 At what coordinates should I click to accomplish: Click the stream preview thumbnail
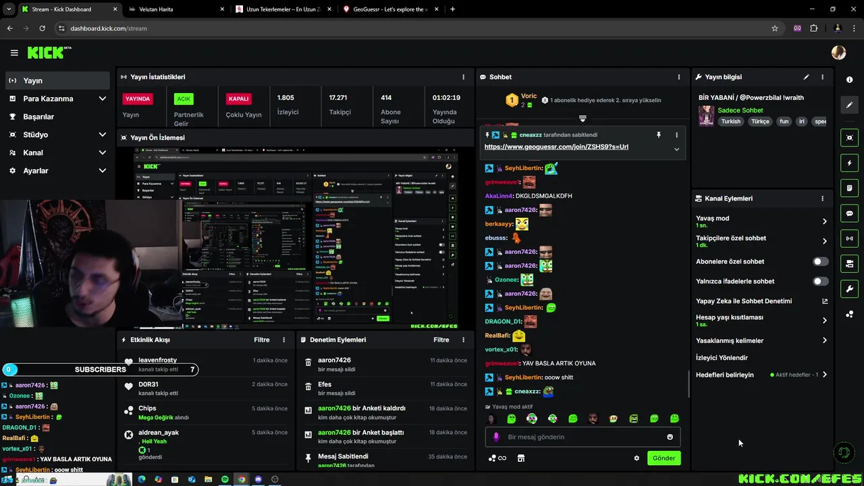point(294,238)
